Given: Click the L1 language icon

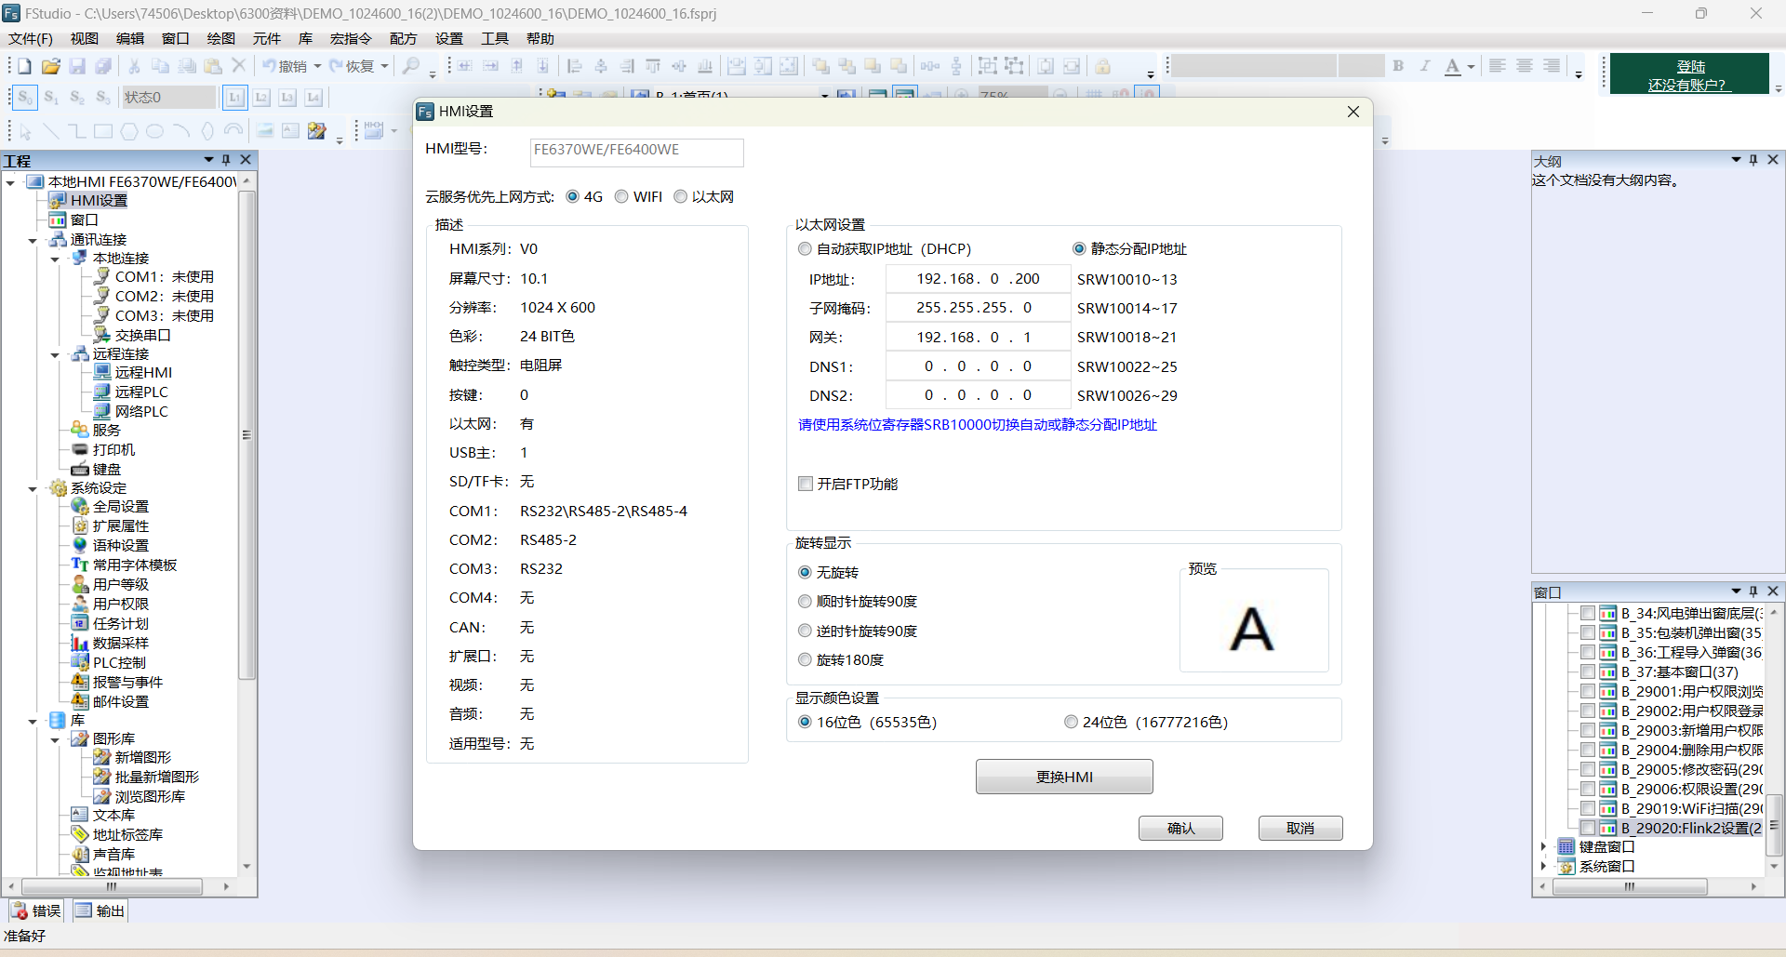Looking at the screenshot, I should point(235,98).
